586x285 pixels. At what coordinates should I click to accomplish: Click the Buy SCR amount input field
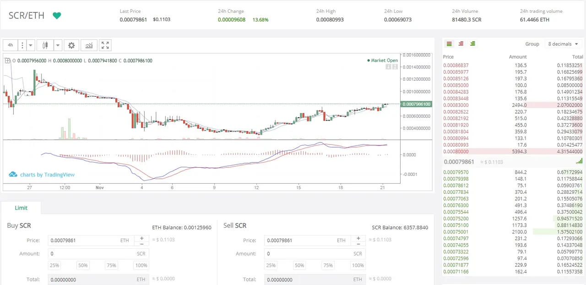point(92,253)
